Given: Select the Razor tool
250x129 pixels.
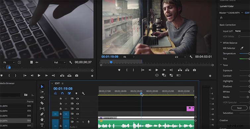Looking at the screenshot, I should [x=42, y=103].
